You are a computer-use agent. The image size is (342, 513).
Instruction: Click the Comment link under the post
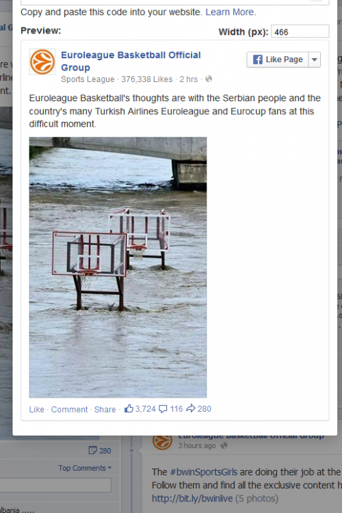tap(69, 409)
